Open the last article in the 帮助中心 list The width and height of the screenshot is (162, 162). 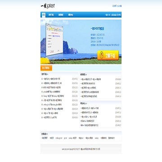pos(90,125)
